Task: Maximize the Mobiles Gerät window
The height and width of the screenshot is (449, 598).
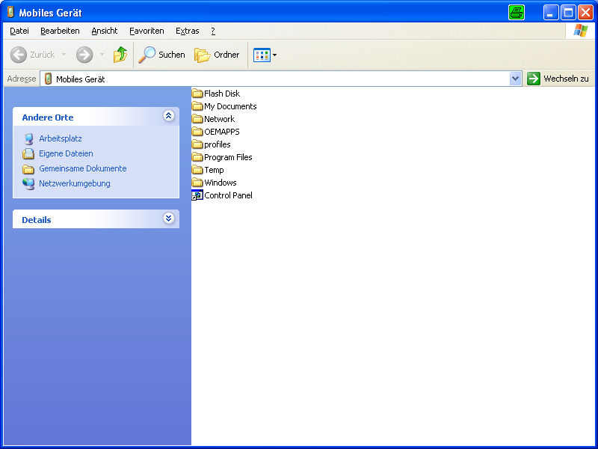Action: click(568, 13)
